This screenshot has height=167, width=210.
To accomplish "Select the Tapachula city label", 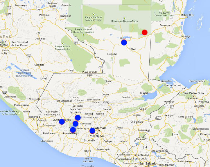I will coord(34,117).
